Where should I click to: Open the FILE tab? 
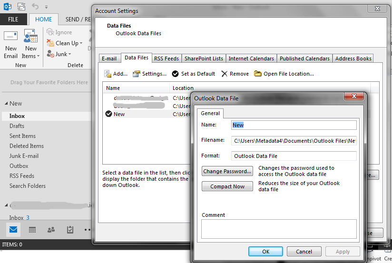point(13,19)
